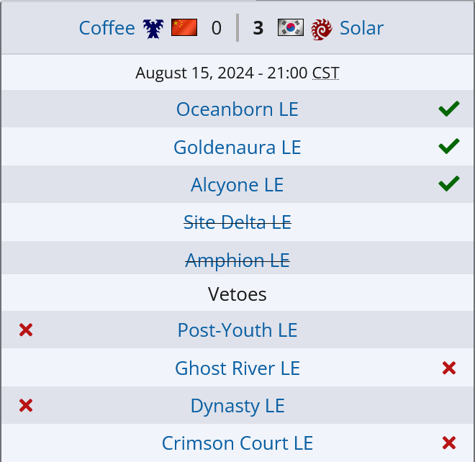Open the Solar player page link
Viewport: 475px width, 462px height.
coord(361,28)
